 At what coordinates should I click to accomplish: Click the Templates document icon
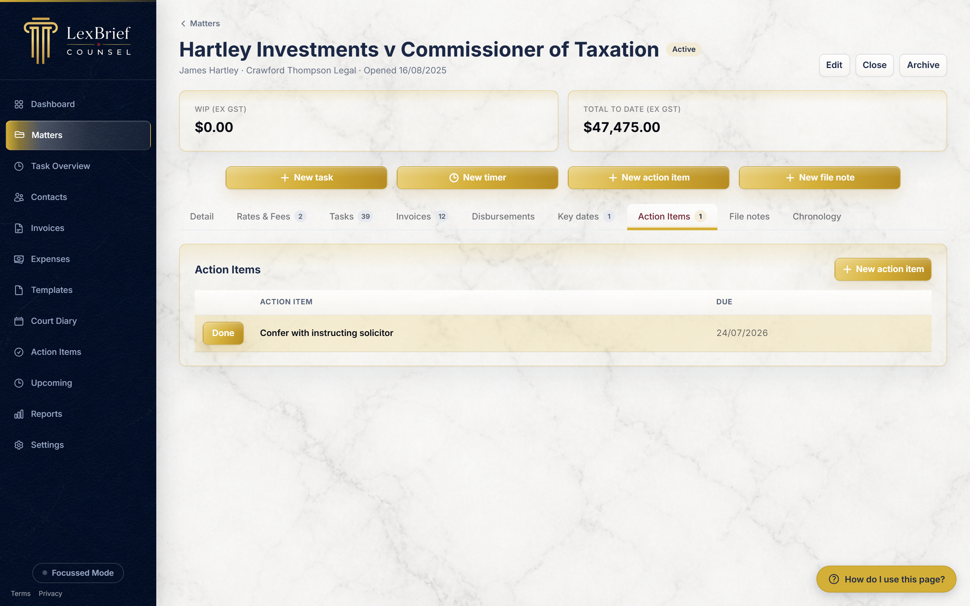coord(19,290)
